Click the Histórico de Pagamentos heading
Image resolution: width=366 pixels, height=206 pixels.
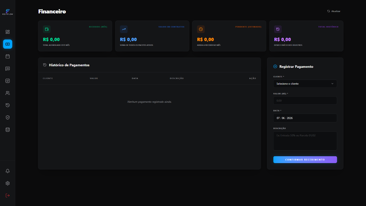coord(69,65)
